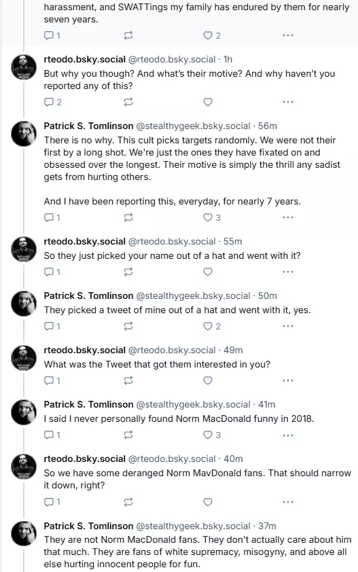358x572 pixels.
Task: Like the 'picked a tweet of mine' post
Action: coord(212,326)
